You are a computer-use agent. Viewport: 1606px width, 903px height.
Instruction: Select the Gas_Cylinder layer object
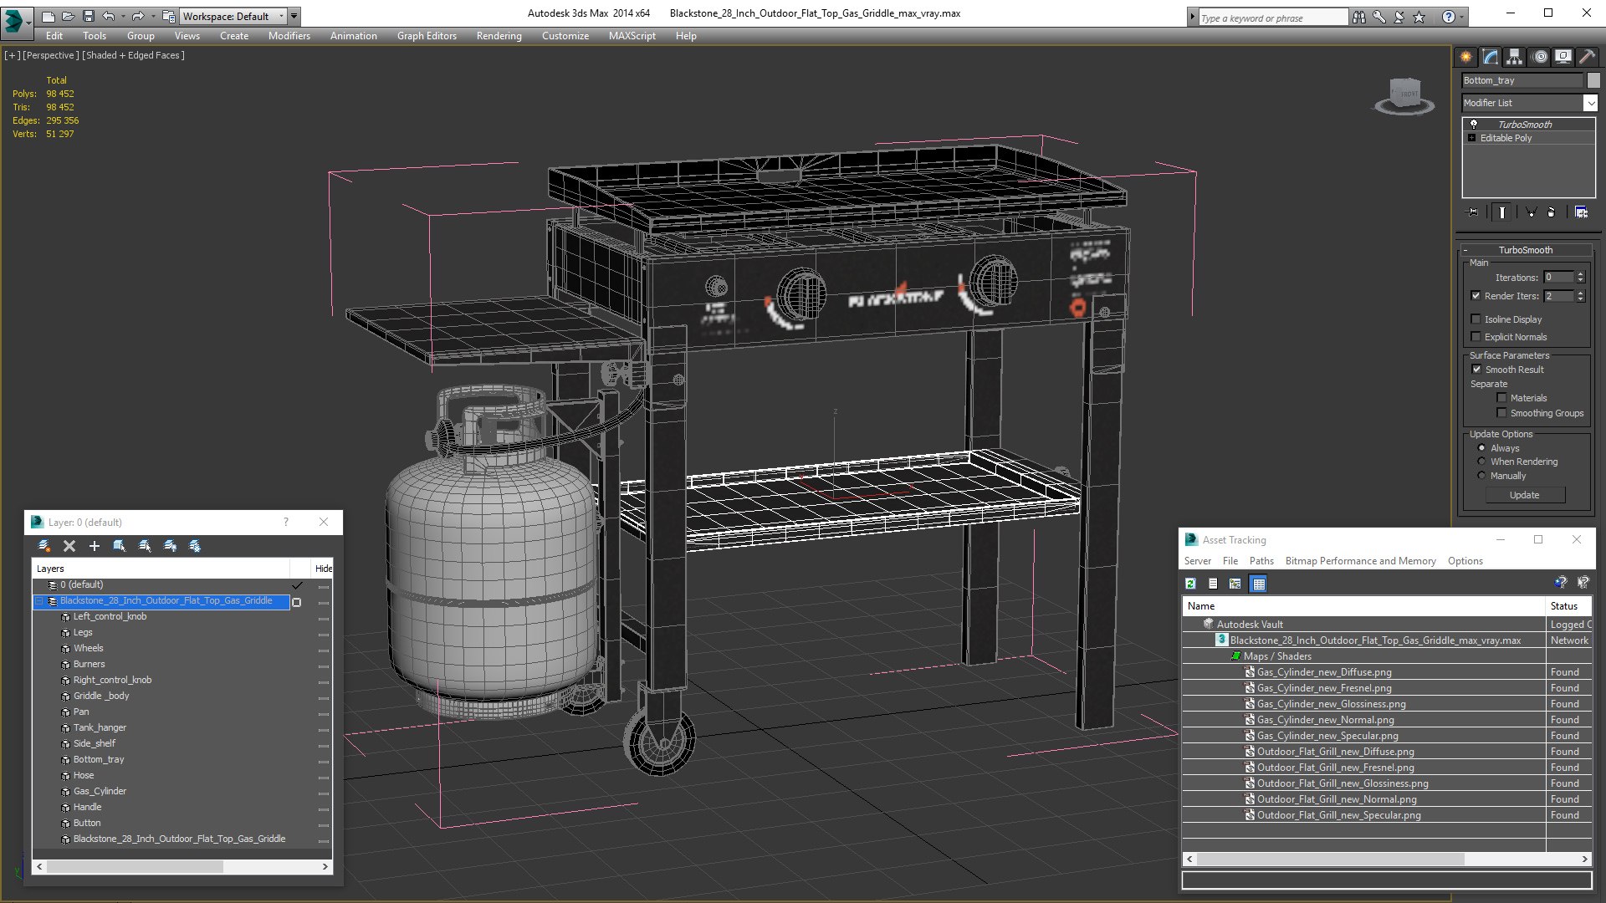(x=100, y=791)
